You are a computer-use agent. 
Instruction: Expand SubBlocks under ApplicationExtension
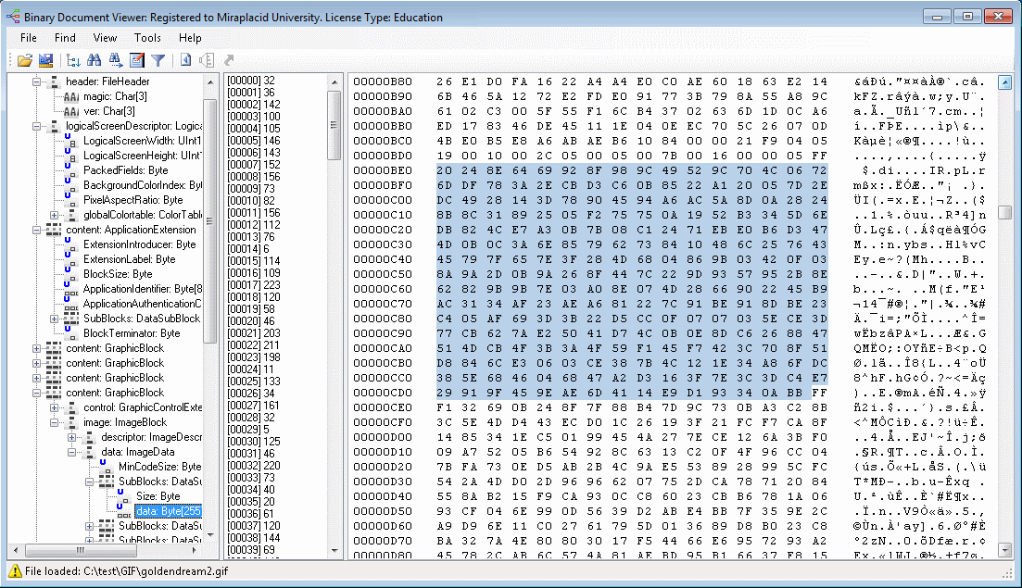tap(54, 319)
